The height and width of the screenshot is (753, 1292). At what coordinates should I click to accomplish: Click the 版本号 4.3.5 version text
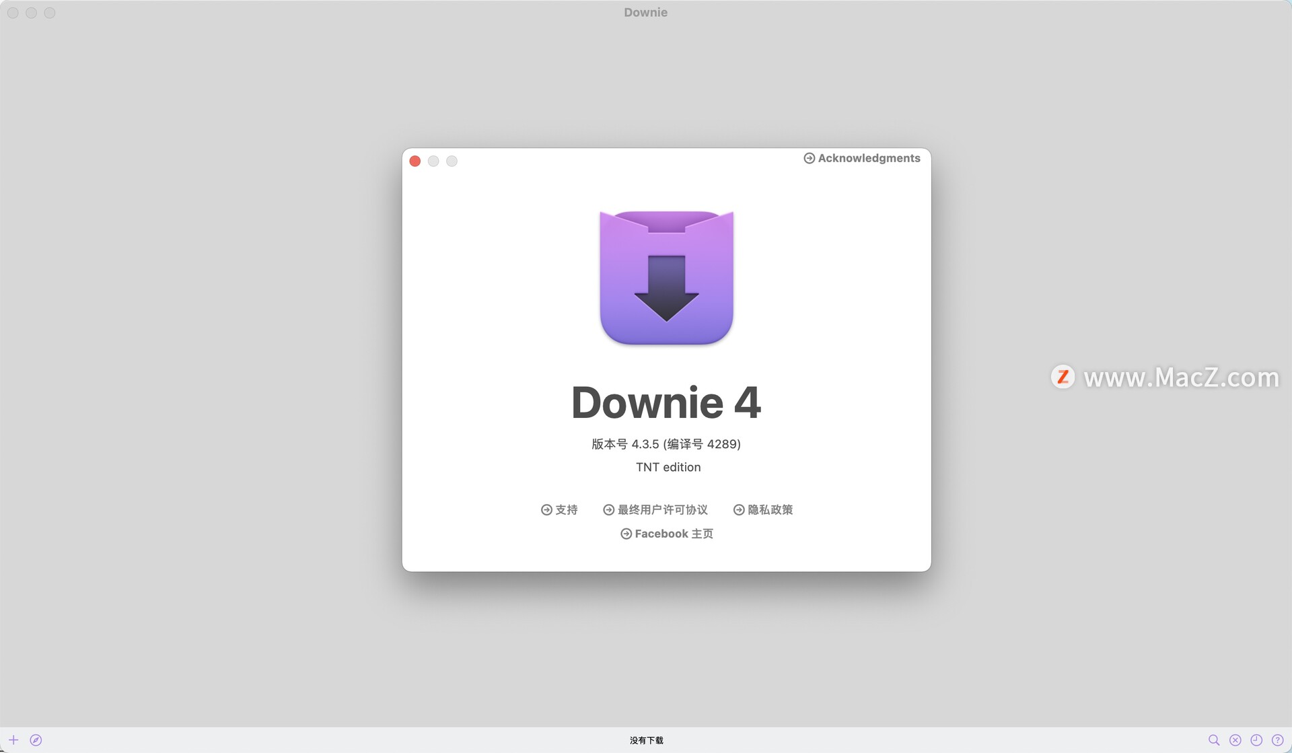tap(666, 444)
